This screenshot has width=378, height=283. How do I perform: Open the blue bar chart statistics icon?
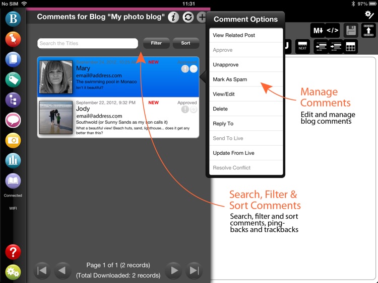click(x=13, y=160)
